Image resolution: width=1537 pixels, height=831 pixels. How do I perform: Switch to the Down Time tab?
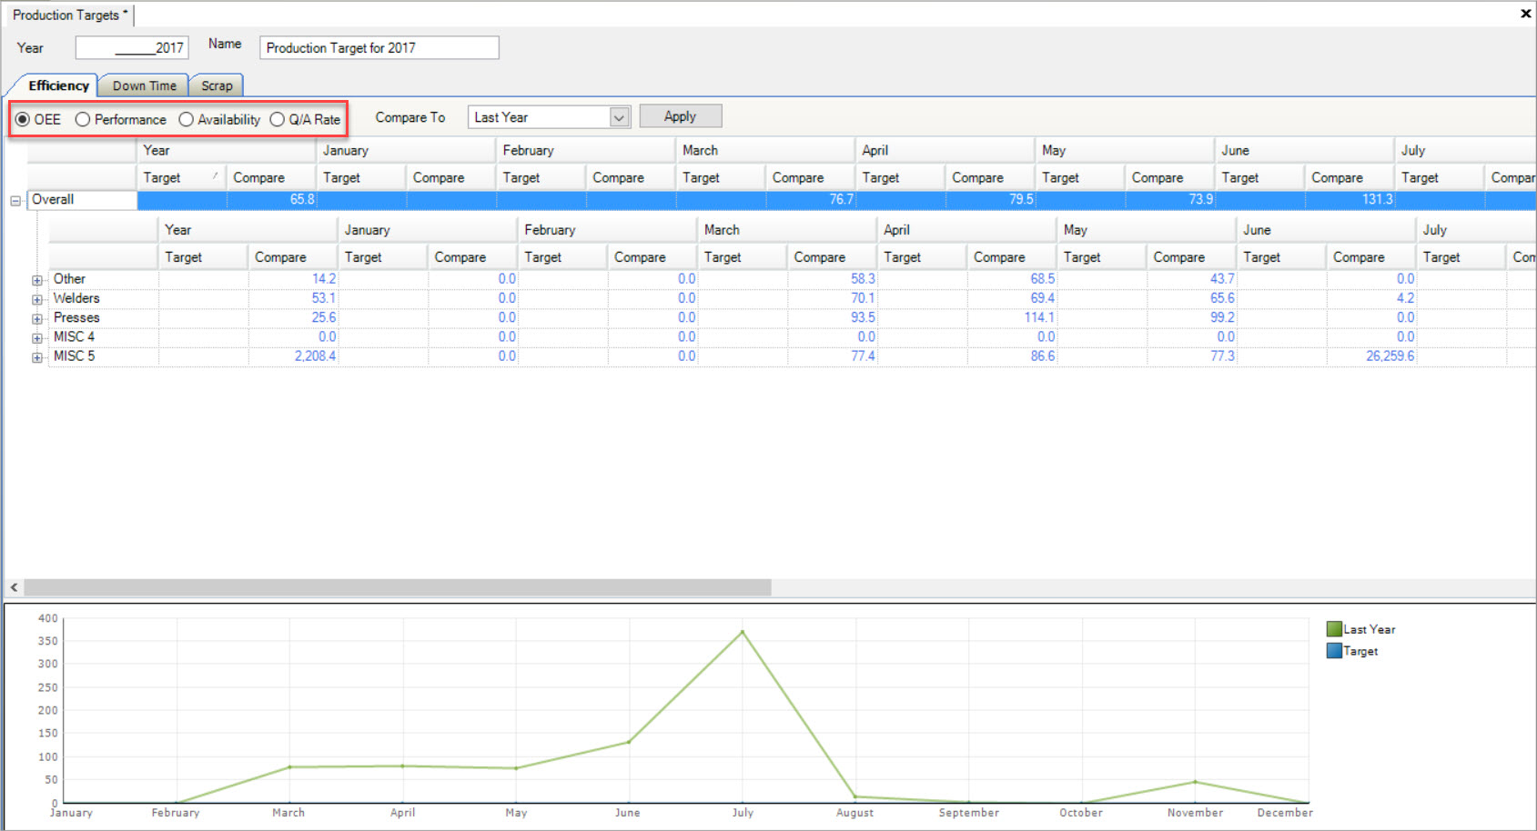point(144,85)
